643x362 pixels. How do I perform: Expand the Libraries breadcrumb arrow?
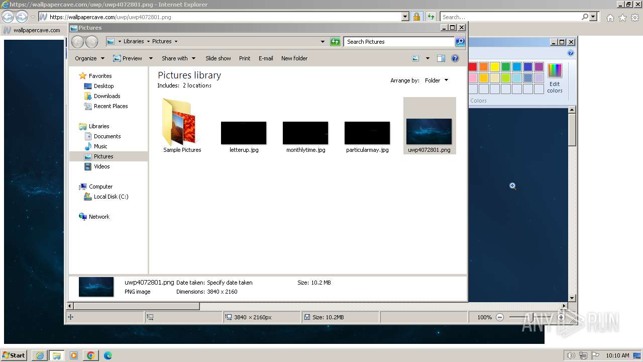[148, 42]
